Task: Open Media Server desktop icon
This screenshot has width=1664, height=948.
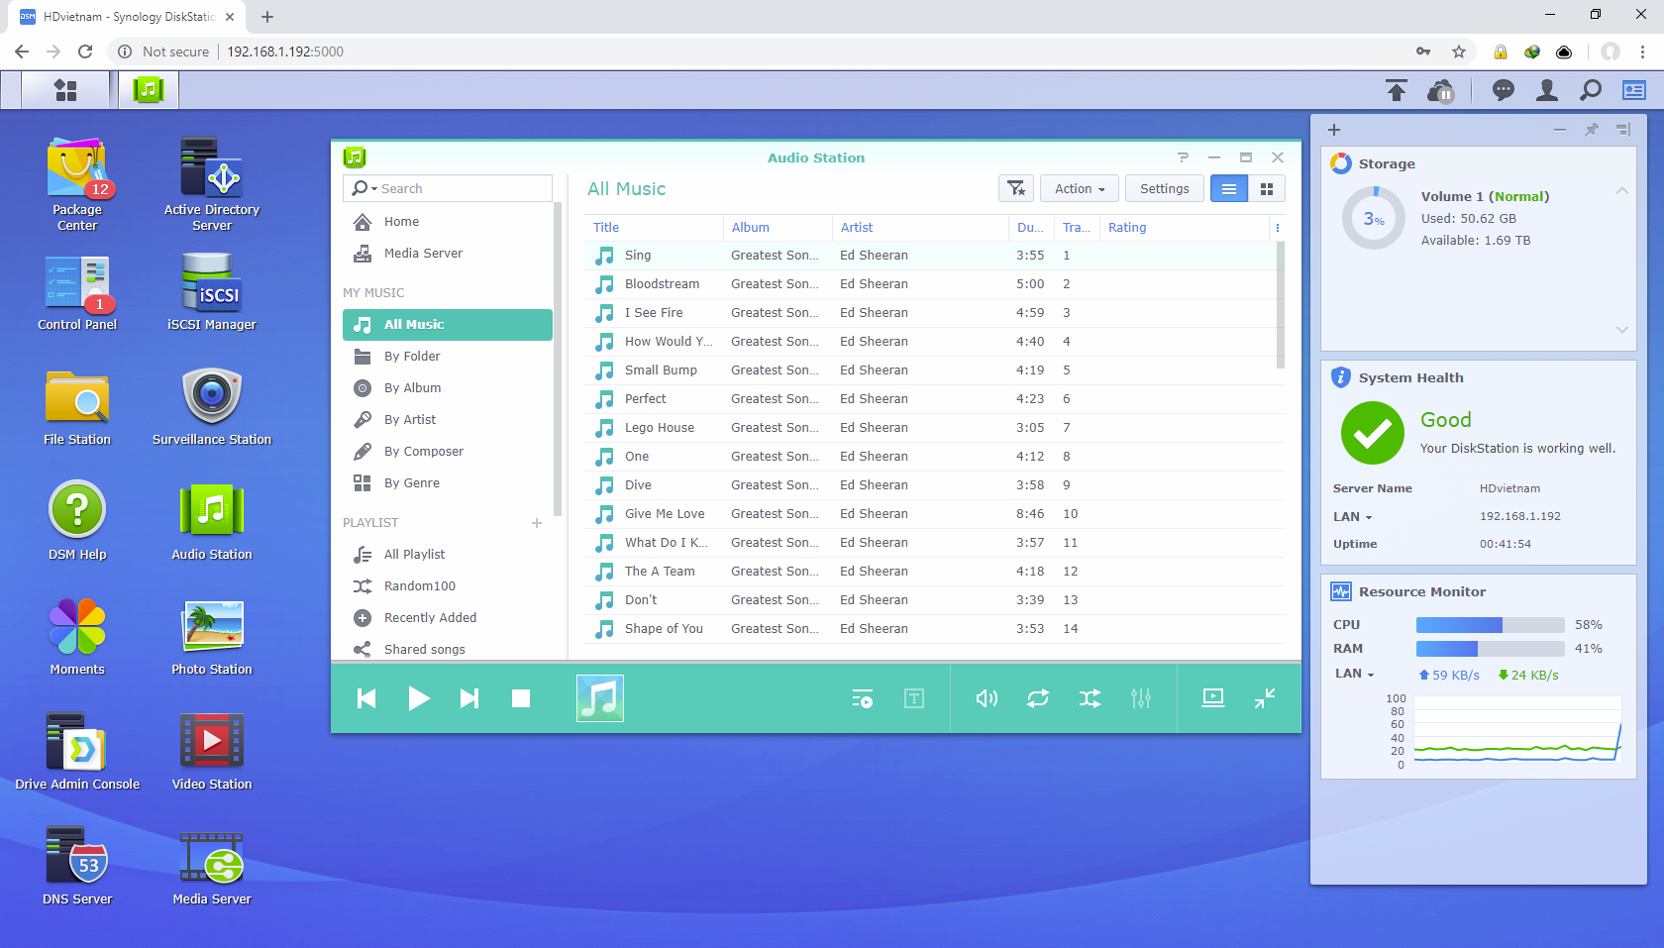Action: pos(212,867)
